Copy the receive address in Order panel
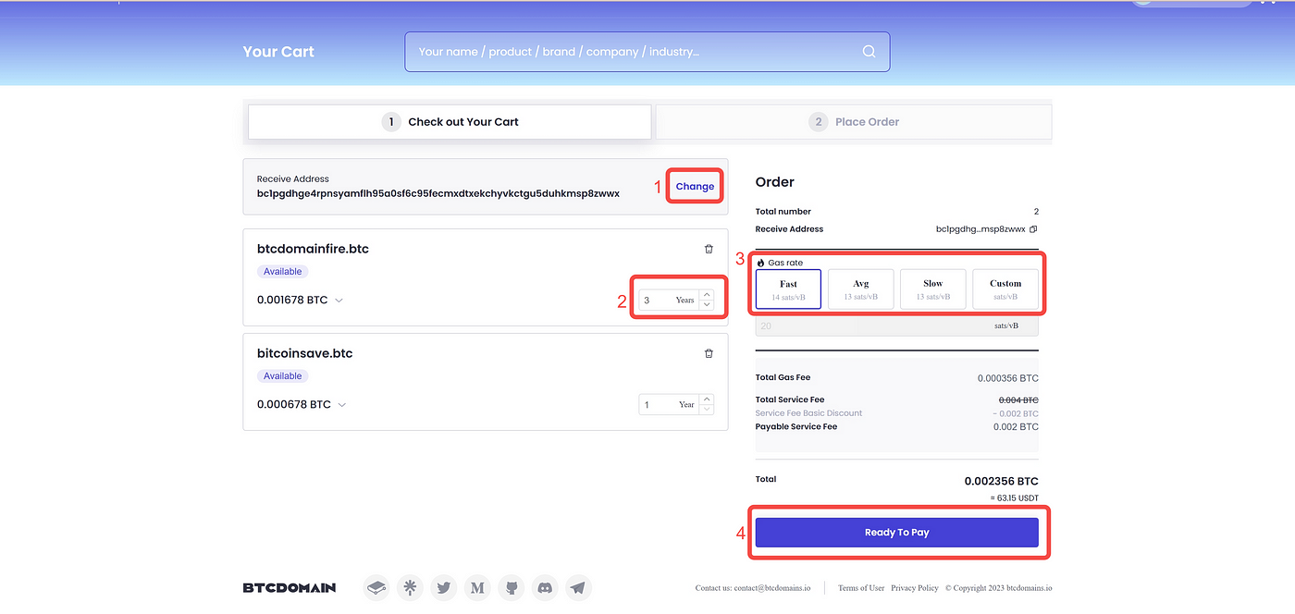 (1033, 229)
